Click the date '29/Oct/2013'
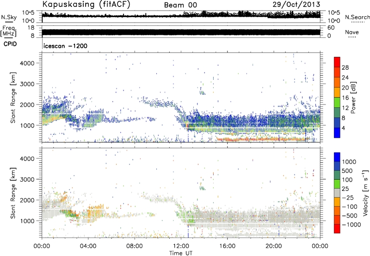 pos(296,4)
